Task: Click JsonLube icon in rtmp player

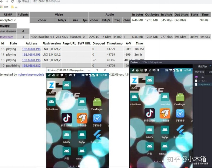Action: coord(82,102)
